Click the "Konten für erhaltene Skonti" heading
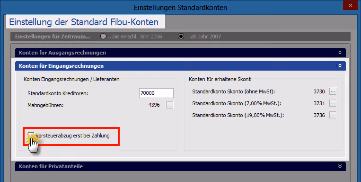This screenshot has width=361, height=182. point(220,79)
